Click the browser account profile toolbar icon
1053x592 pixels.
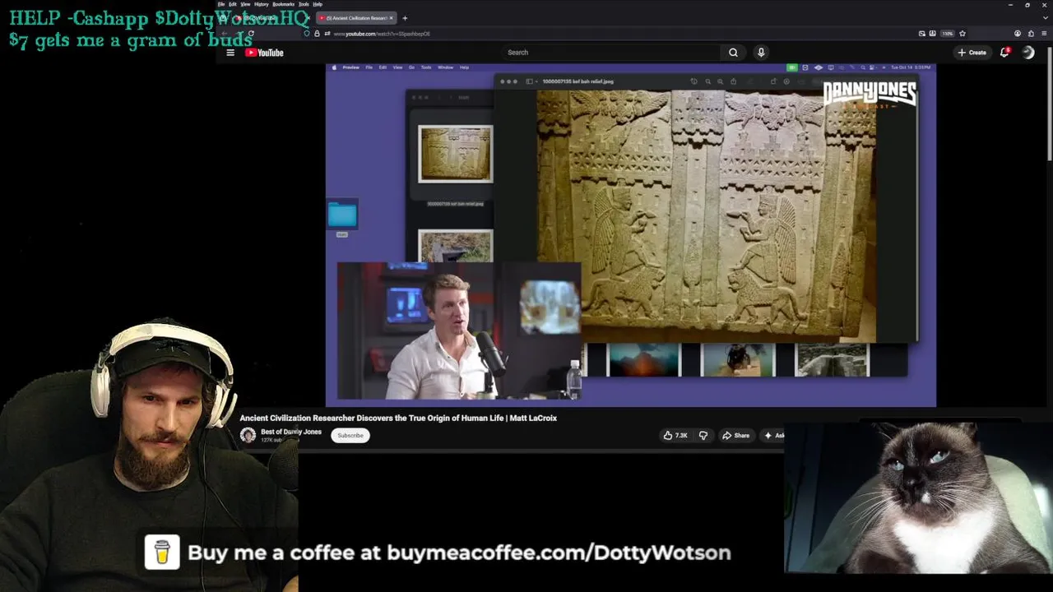click(1018, 34)
